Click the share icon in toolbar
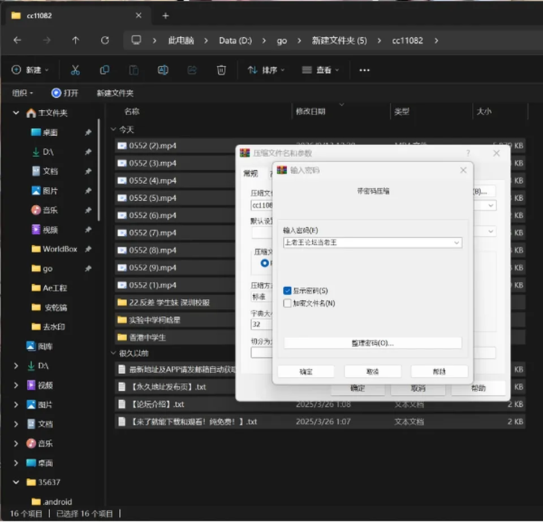 [x=192, y=70]
